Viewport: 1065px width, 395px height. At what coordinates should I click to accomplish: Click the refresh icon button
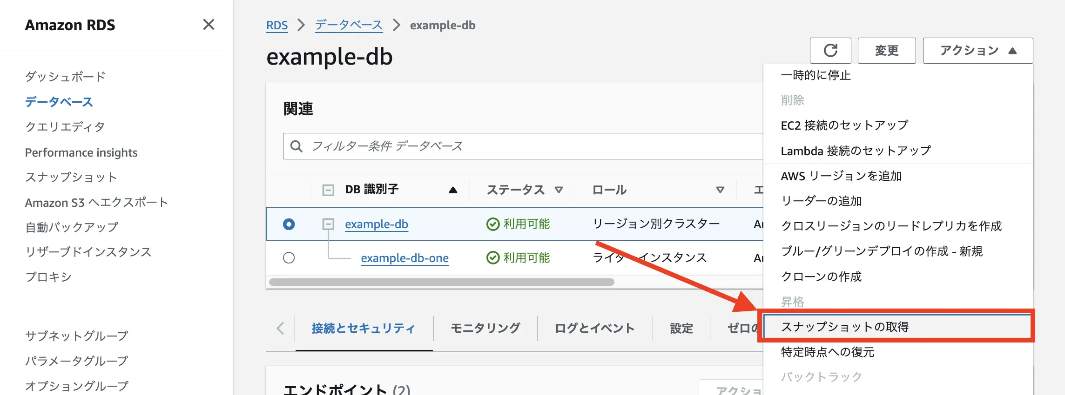830,50
